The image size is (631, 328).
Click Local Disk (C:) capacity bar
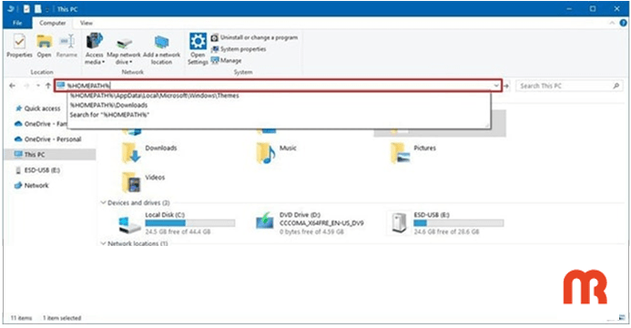tap(190, 223)
